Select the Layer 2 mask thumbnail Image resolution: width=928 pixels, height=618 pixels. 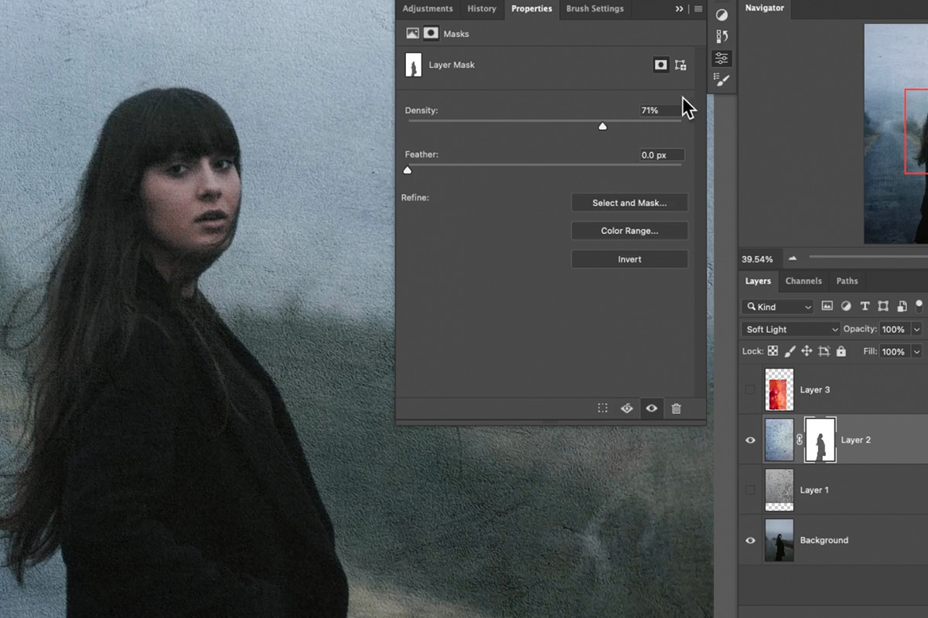coord(821,440)
